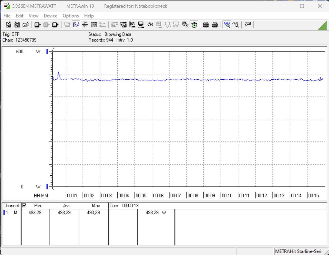The height and width of the screenshot is (255, 329).
Task: Select the Y-t waveform graph view icon
Action: point(76,25)
